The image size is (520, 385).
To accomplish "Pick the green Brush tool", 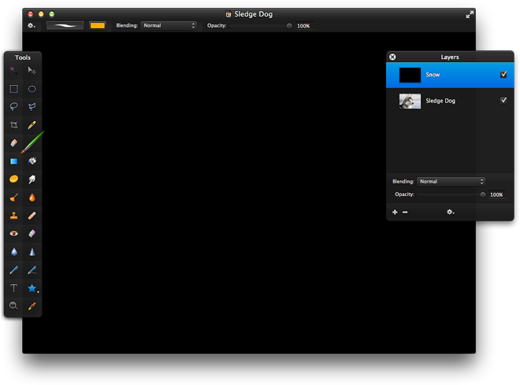I will 32,143.
